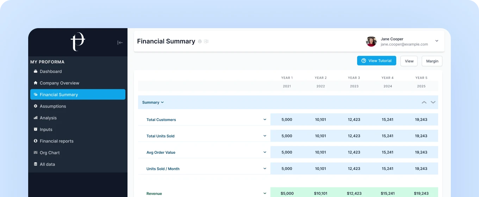Click the database icon beside All data
479x197 pixels.
(36, 164)
